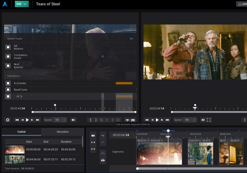Open the Edit mode dropdown
This screenshot has height=173, width=247.
(x=21, y=4)
